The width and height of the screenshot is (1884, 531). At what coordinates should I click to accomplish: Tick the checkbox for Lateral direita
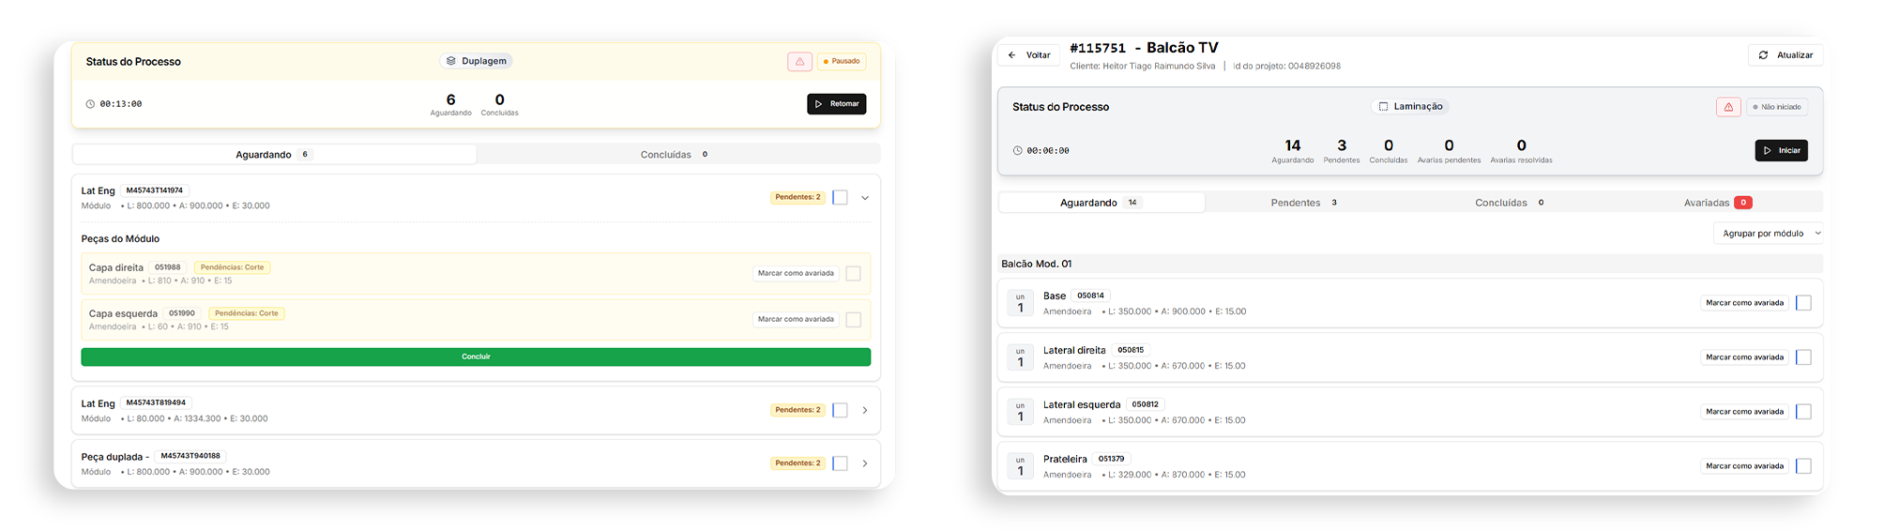(x=1802, y=357)
